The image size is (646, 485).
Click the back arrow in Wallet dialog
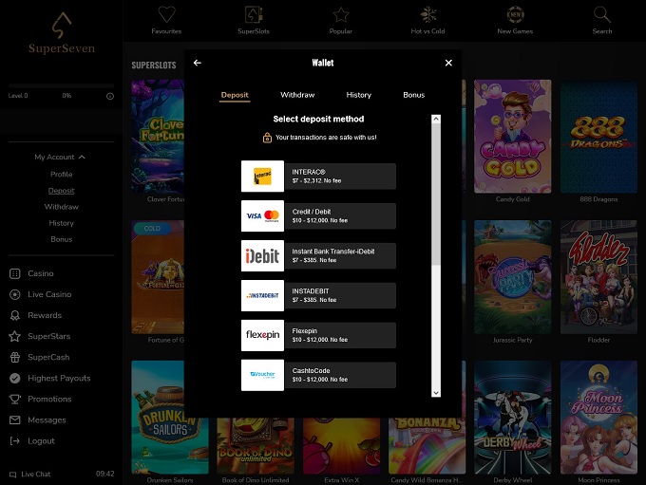pos(198,63)
